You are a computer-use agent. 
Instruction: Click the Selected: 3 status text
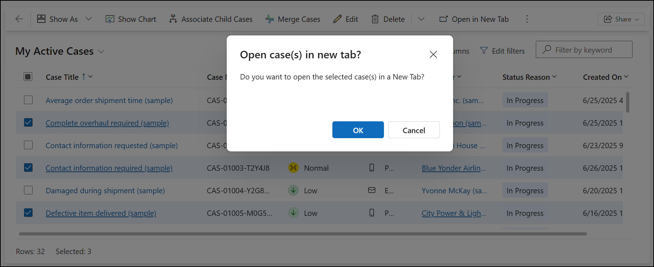73,252
